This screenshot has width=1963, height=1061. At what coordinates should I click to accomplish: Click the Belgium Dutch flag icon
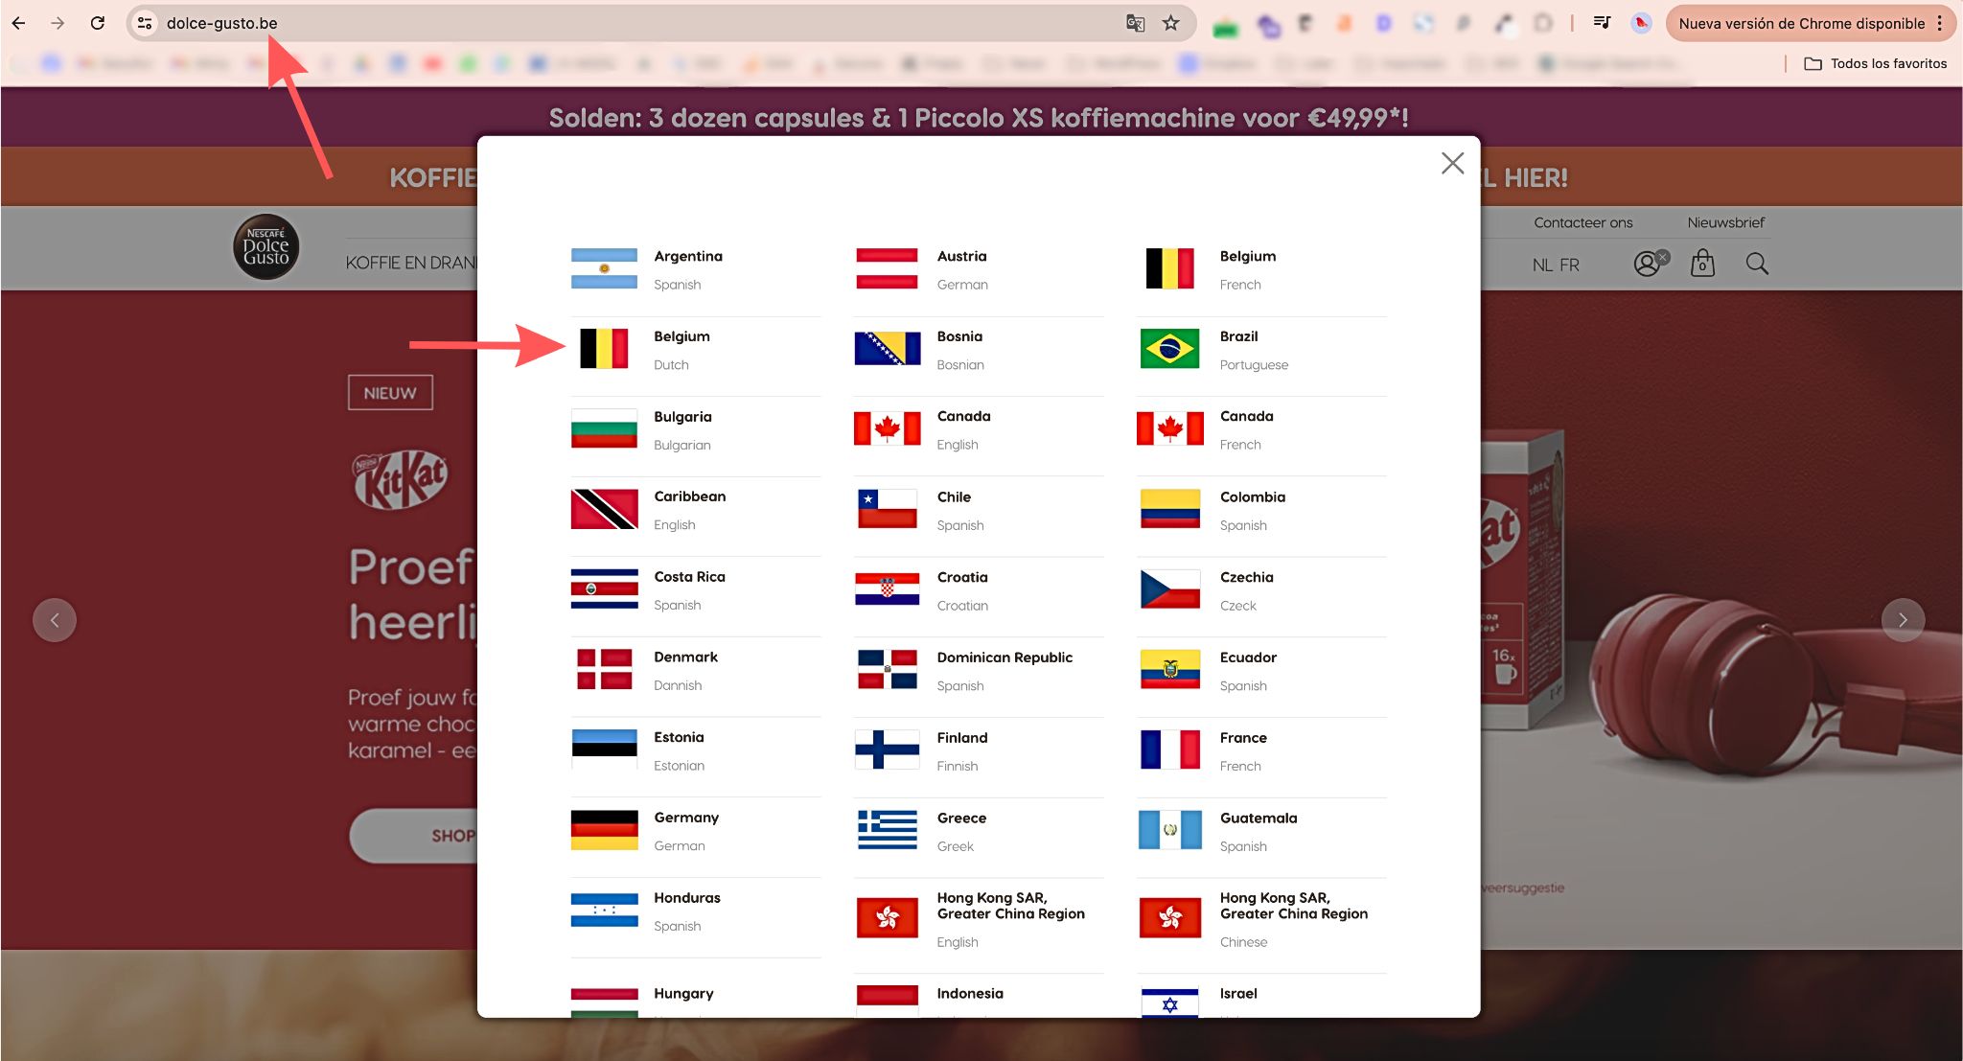tap(604, 349)
